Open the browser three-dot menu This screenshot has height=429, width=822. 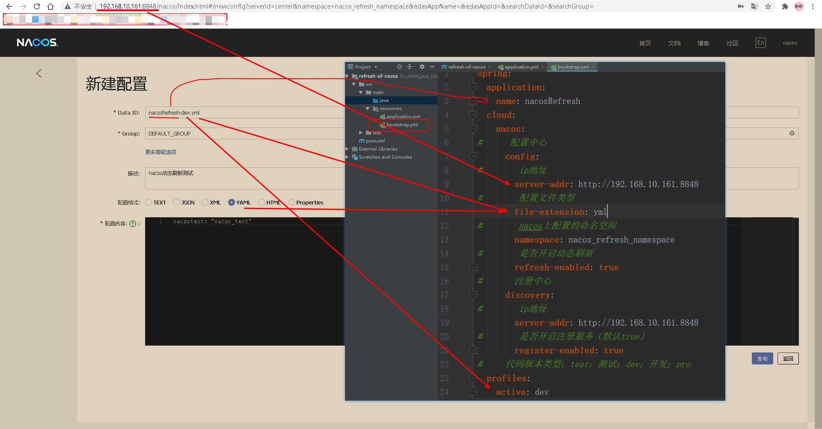click(813, 6)
